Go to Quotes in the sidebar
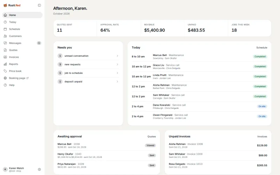This screenshot has width=280, height=175. 22,50
